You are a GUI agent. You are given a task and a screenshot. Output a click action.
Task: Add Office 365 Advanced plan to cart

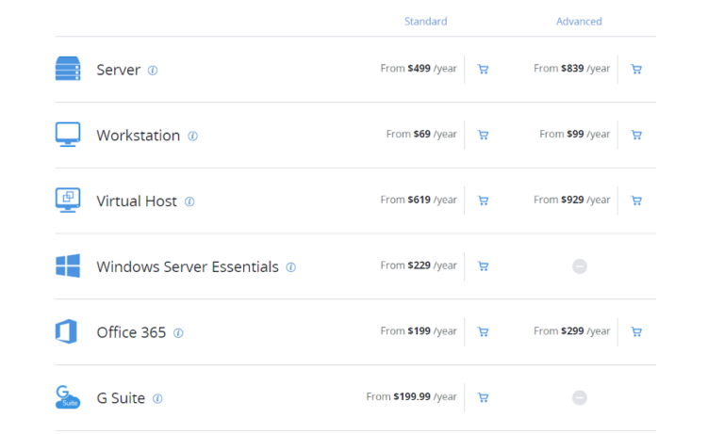click(636, 331)
